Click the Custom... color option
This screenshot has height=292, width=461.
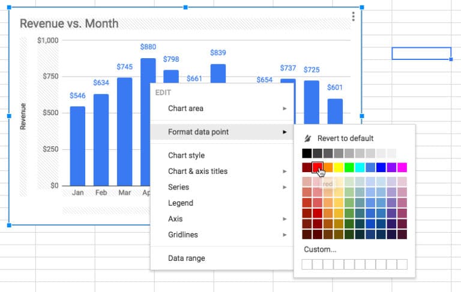pos(320,249)
